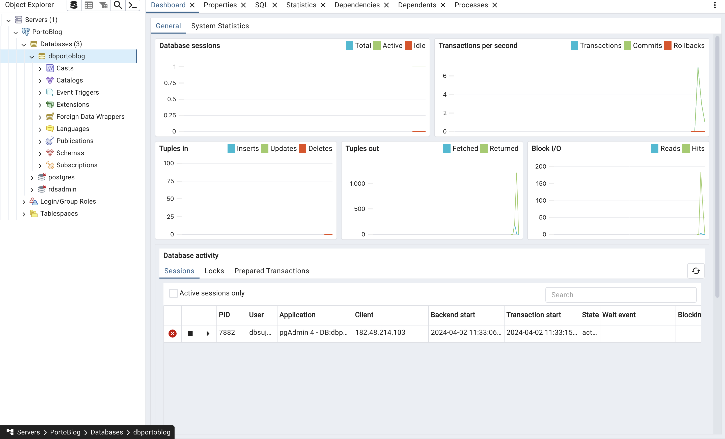Toggle Hits swatch in Block I/O legend

coord(686,149)
